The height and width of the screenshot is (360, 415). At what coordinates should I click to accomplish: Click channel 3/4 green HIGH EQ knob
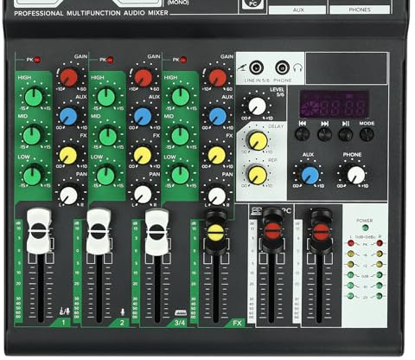(181, 97)
